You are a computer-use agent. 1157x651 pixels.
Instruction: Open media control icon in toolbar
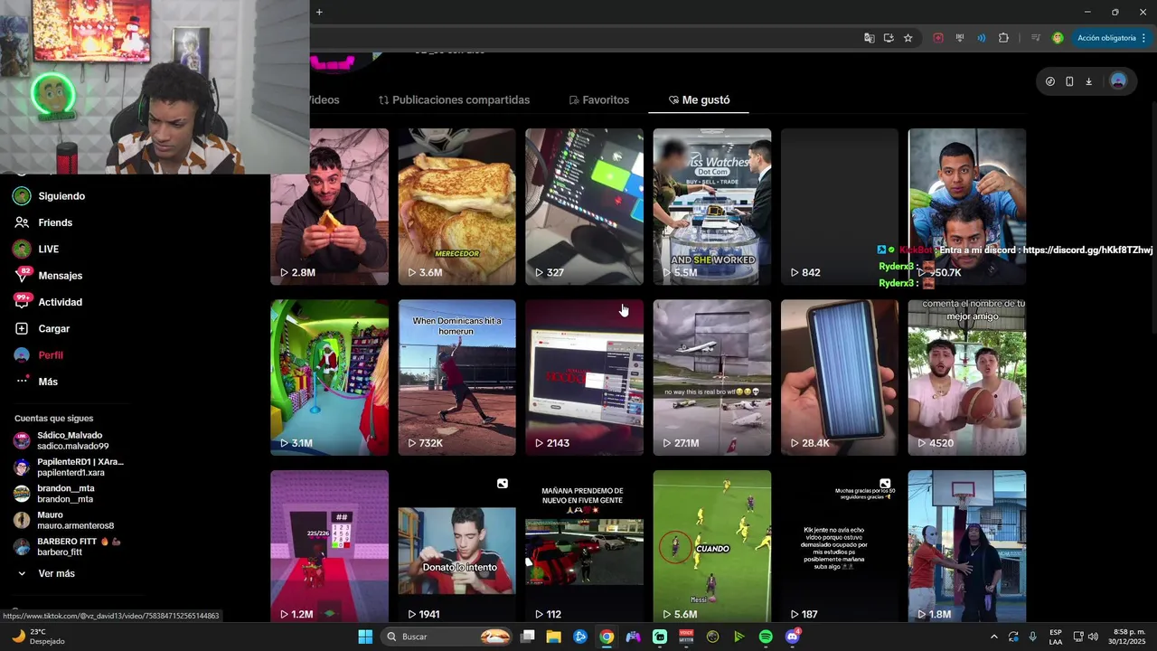point(1036,38)
